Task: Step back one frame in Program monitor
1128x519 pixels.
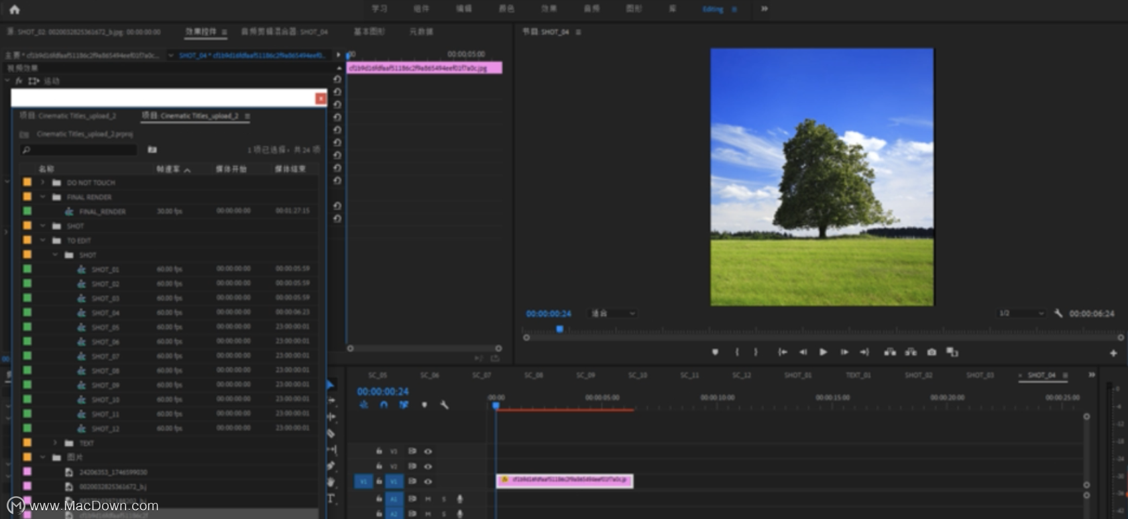Action: point(803,352)
